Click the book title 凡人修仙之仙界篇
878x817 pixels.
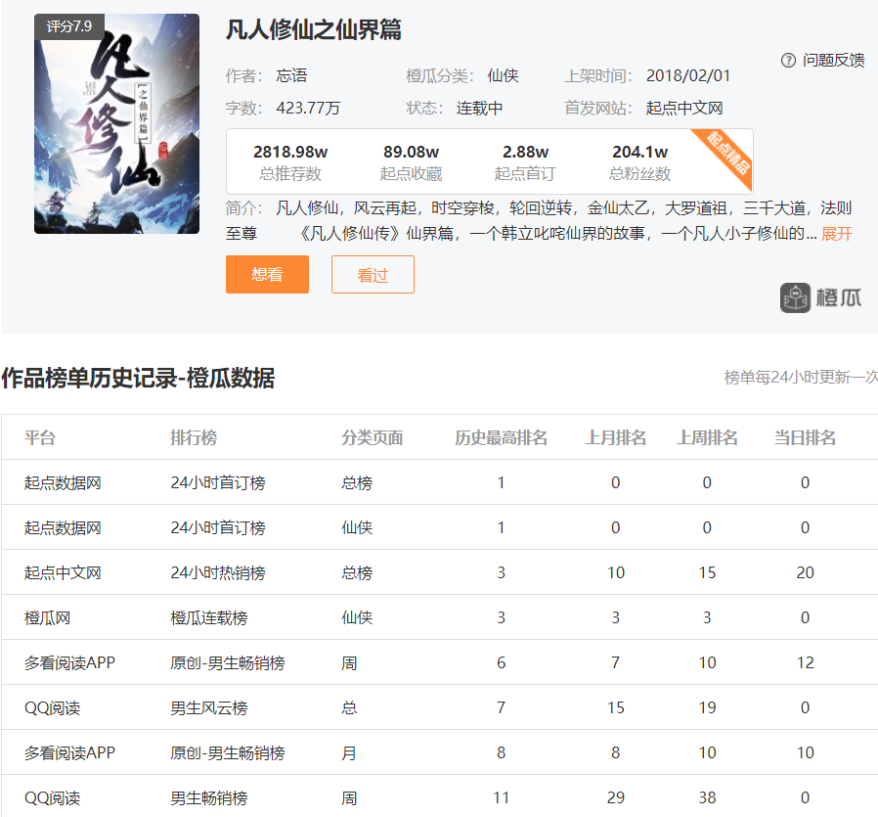(314, 29)
